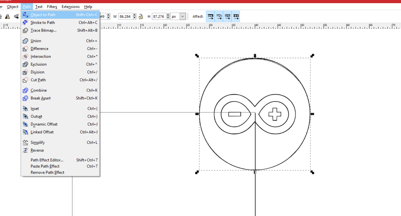Viewport: 401px width, 216px height.
Task: Apply Union from the Path menu
Action: [x=36, y=41]
